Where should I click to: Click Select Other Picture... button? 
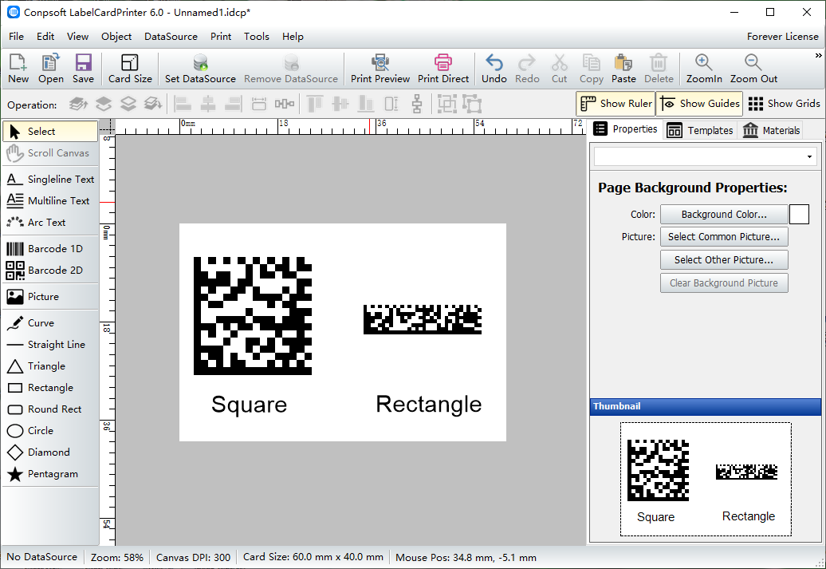pyautogui.click(x=724, y=259)
